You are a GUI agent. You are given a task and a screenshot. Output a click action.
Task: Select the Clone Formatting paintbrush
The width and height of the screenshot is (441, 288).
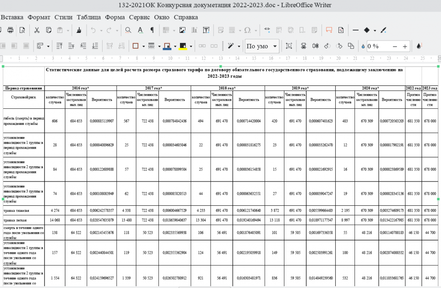(x=79, y=30)
